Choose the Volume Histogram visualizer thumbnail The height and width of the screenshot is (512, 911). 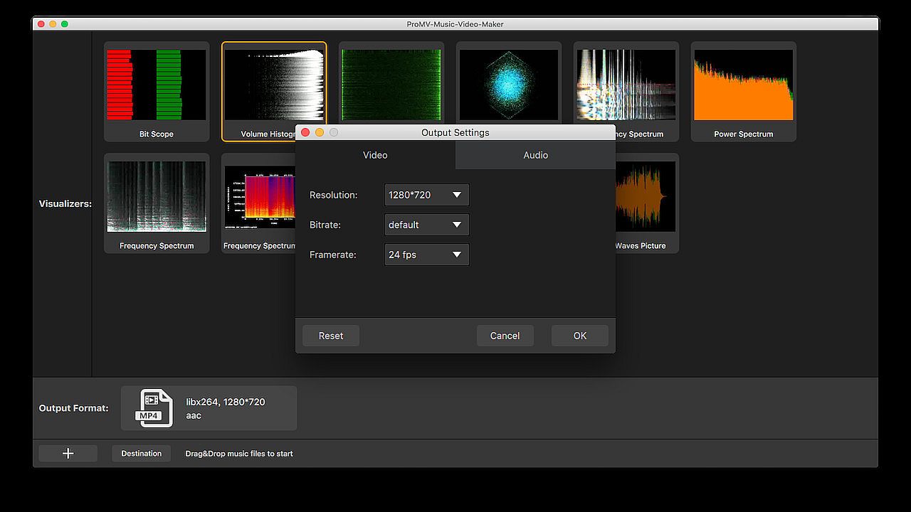coord(273,85)
